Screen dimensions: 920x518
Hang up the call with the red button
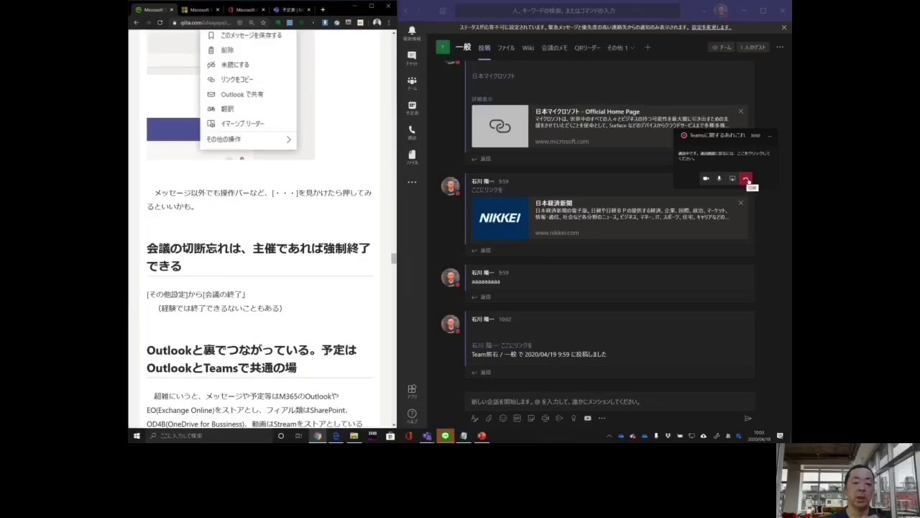tap(746, 178)
